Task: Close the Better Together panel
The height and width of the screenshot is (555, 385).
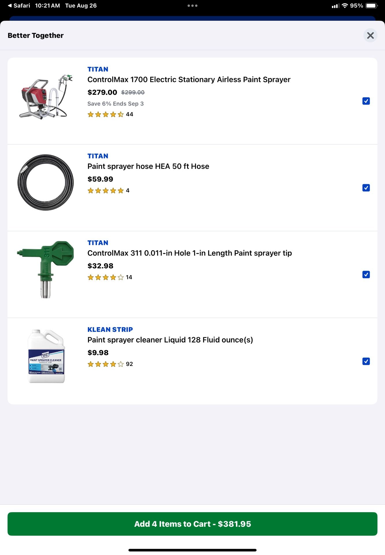Action: (370, 36)
